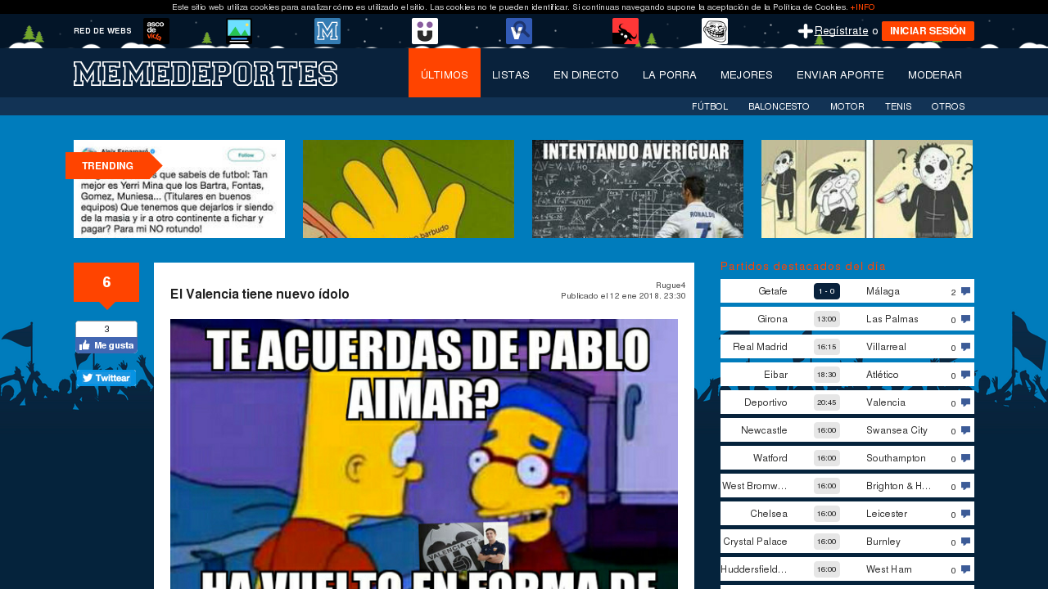Open Enviar Aporte page
Screen dimensions: 1048x589
(840, 74)
